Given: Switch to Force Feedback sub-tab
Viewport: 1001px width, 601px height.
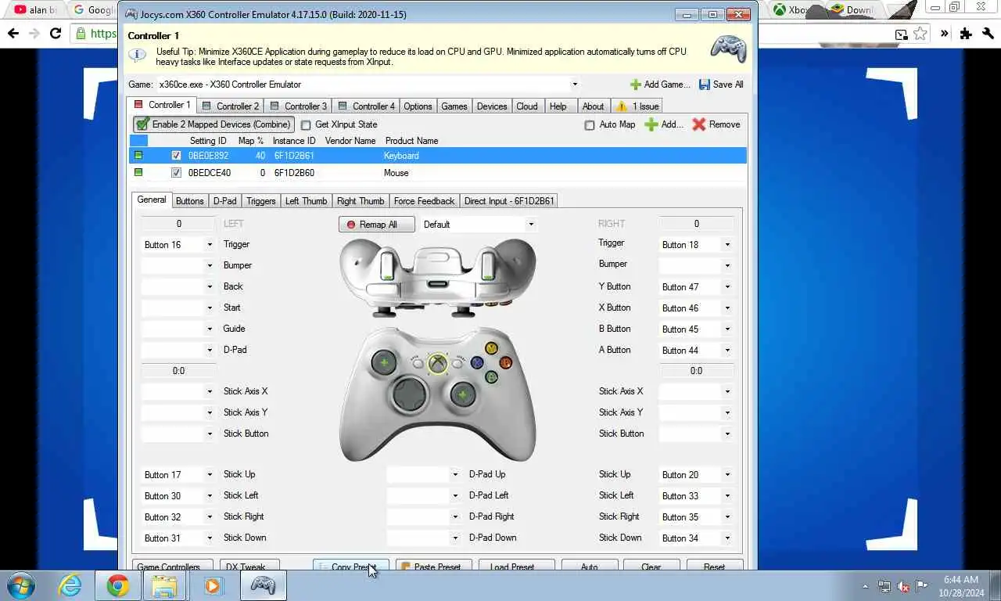Looking at the screenshot, I should [x=424, y=201].
